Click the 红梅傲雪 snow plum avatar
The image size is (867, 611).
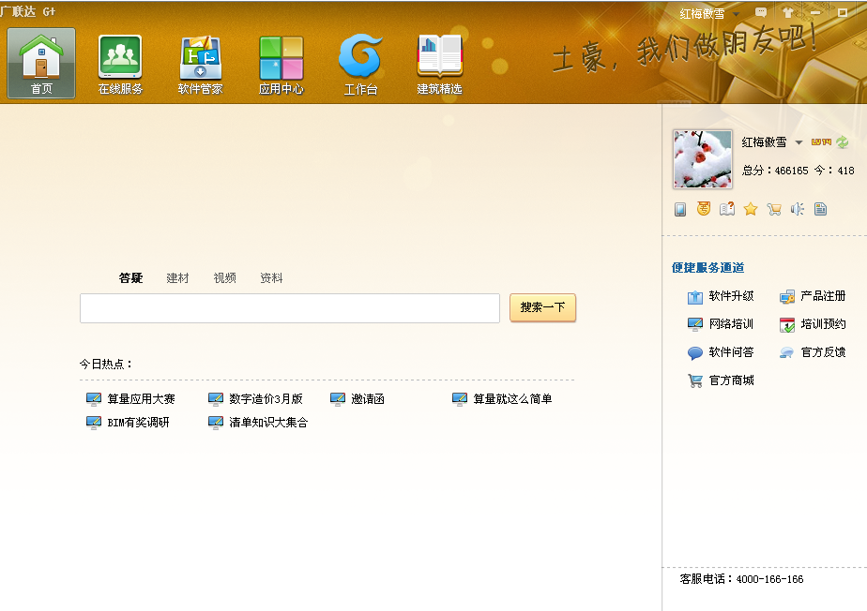[703, 159]
